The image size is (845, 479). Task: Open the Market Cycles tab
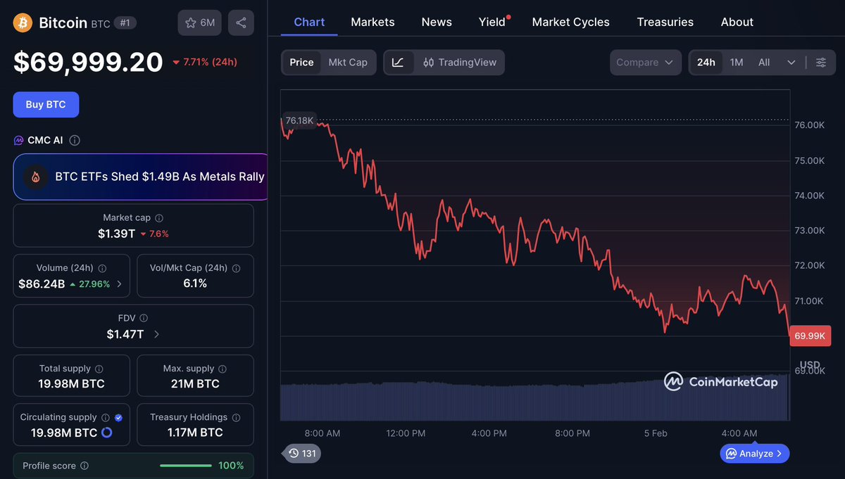pyautogui.click(x=570, y=22)
